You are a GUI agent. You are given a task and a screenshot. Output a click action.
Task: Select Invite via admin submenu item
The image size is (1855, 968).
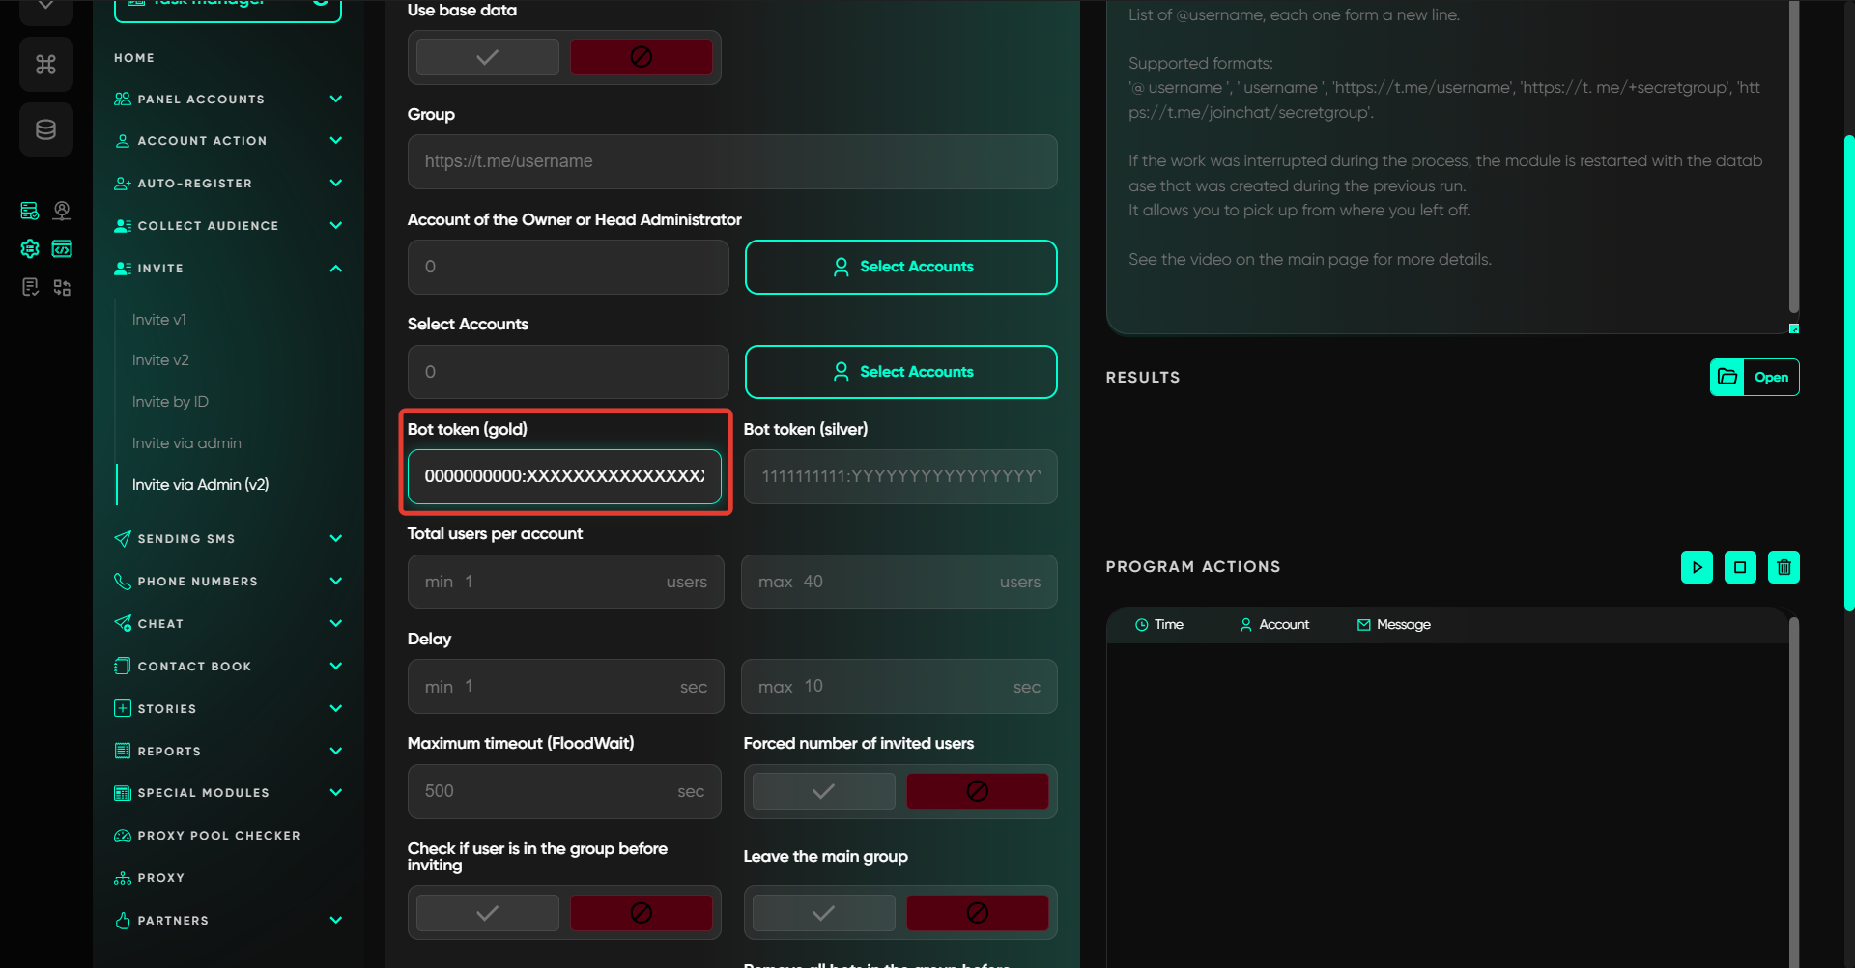186,443
